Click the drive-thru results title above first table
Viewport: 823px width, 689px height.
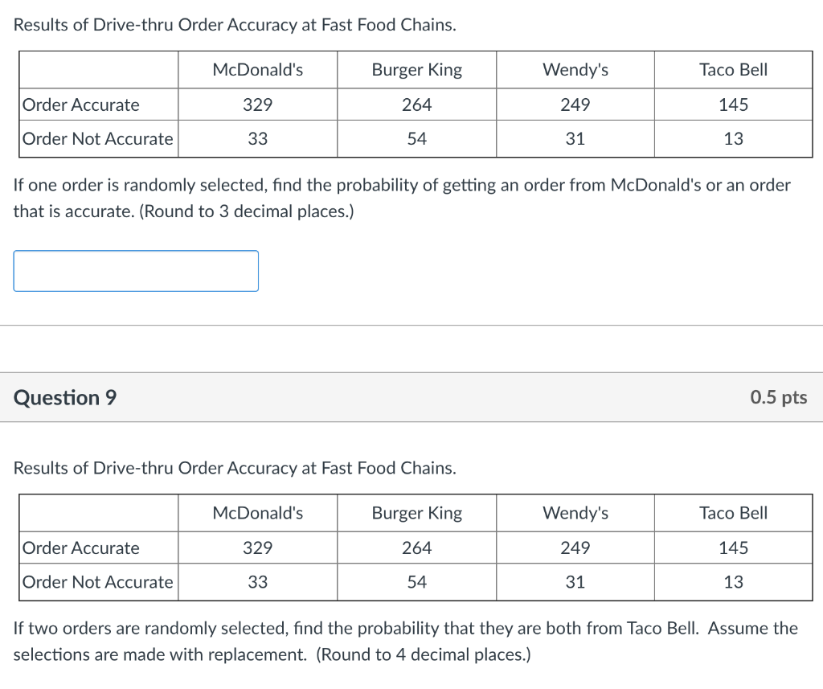(235, 24)
